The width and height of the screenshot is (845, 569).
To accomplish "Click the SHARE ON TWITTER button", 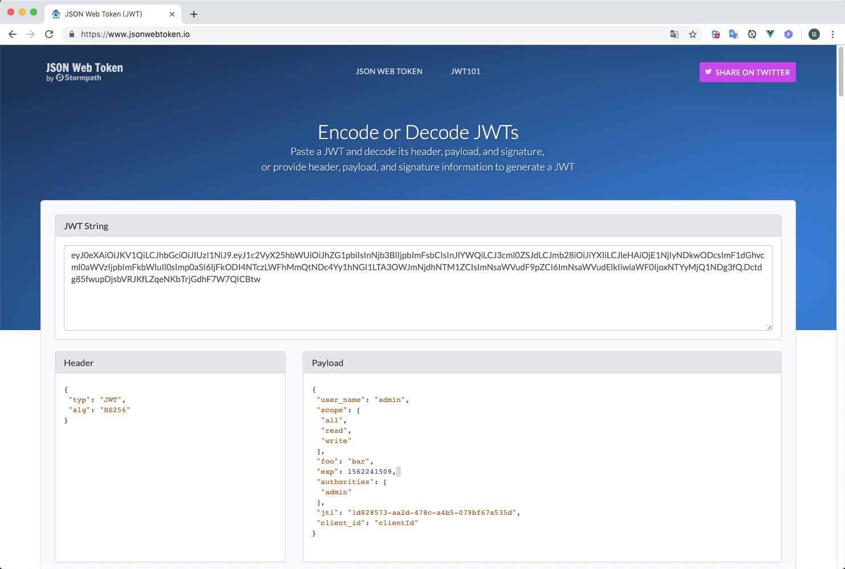I will pyautogui.click(x=747, y=72).
